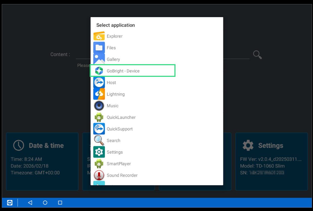Click the TeamViewer icon in navigation bar
This screenshot has height=211, width=313.
point(10,203)
